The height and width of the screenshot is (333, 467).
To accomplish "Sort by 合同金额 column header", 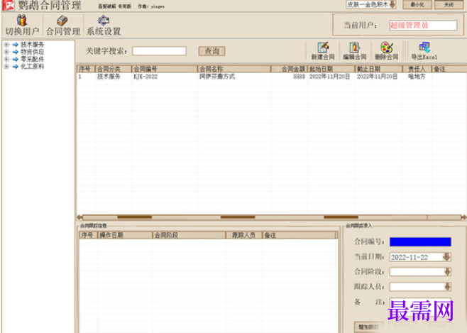I will coord(289,69).
